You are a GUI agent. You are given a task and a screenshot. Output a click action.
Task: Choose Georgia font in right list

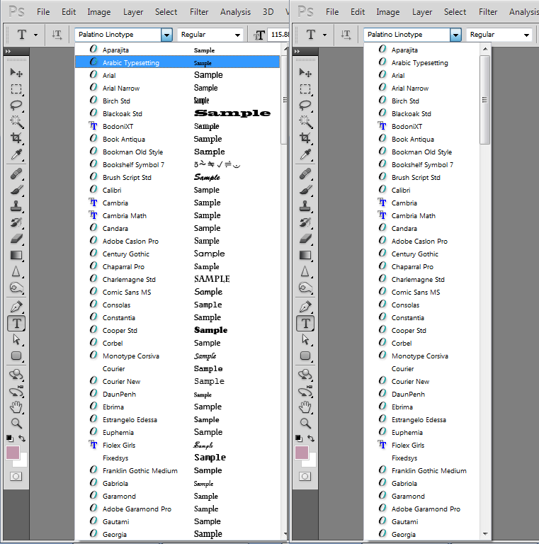tap(422, 534)
